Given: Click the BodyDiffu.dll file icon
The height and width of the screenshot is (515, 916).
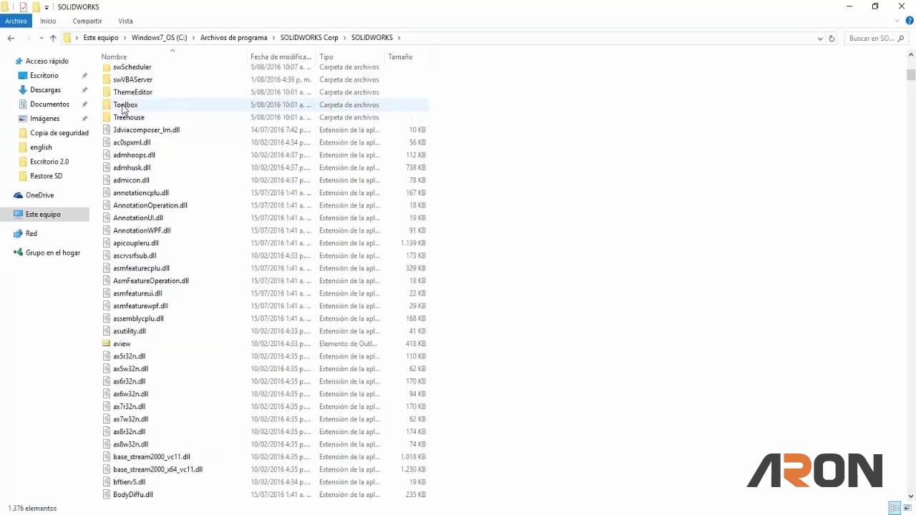Looking at the screenshot, I should [107, 495].
